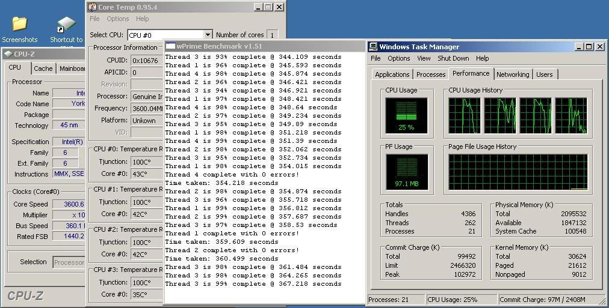This screenshot has width=609, height=308.
Task: Click the Platform Unkown field
Action: click(x=147, y=121)
